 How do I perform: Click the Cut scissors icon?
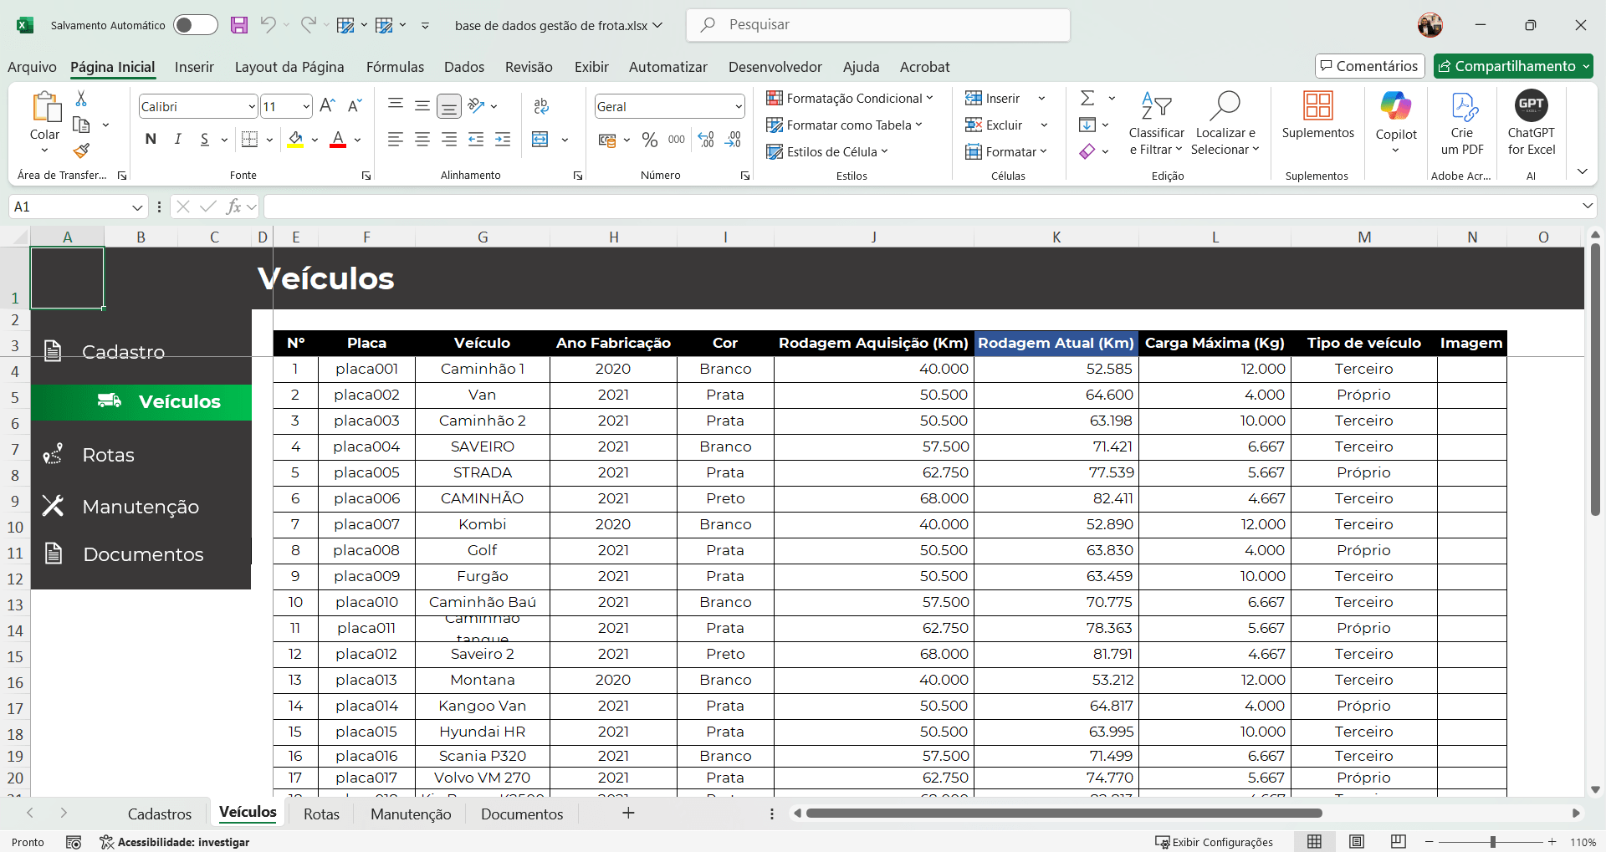[x=81, y=99]
